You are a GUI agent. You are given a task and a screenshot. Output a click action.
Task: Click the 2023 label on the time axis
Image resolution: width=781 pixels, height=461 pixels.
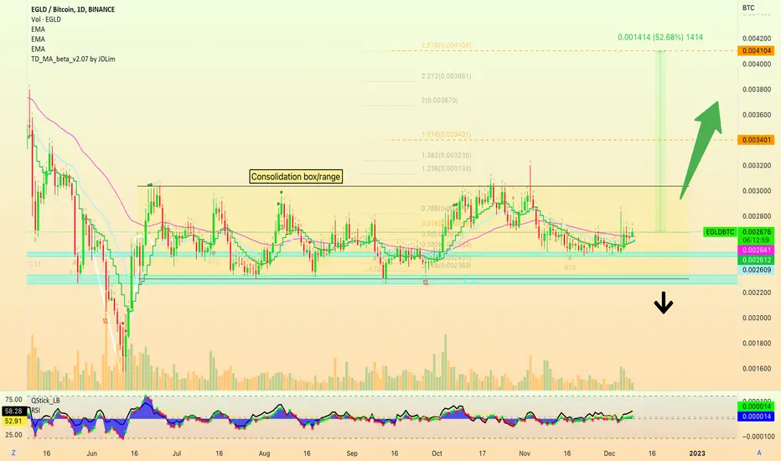[697, 453]
